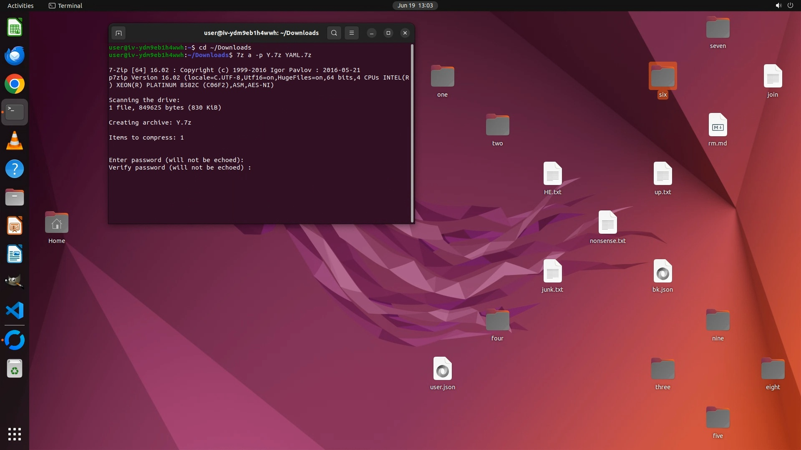Viewport: 801px width, 450px height.
Task: Open LibreOffice Calc from the dock
Action: [15, 28]
